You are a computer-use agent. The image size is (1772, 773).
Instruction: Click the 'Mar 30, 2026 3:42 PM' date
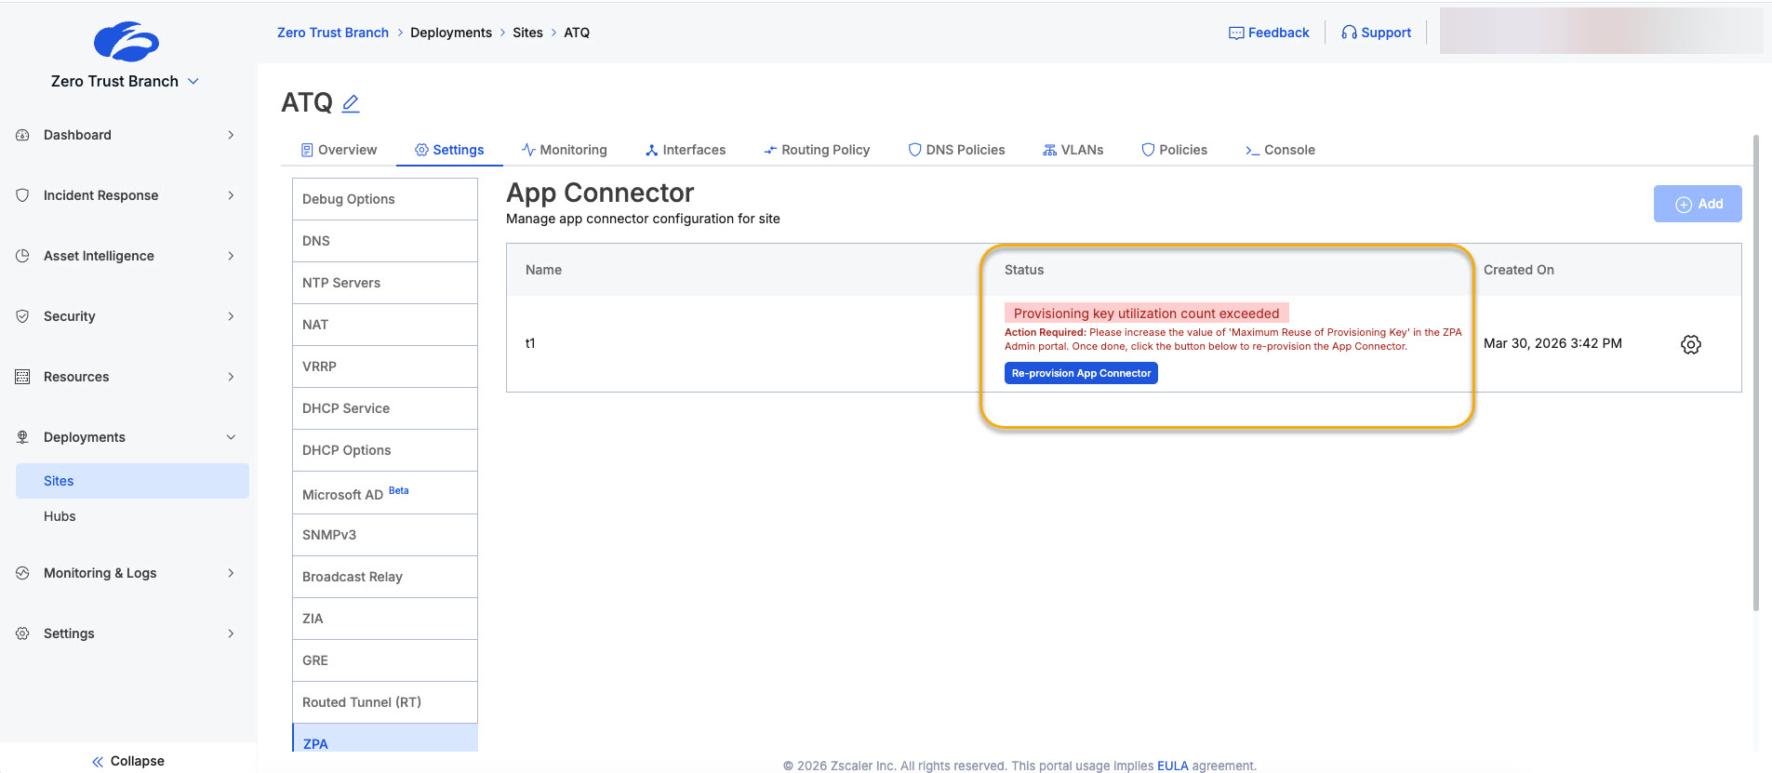[1552, 343]
